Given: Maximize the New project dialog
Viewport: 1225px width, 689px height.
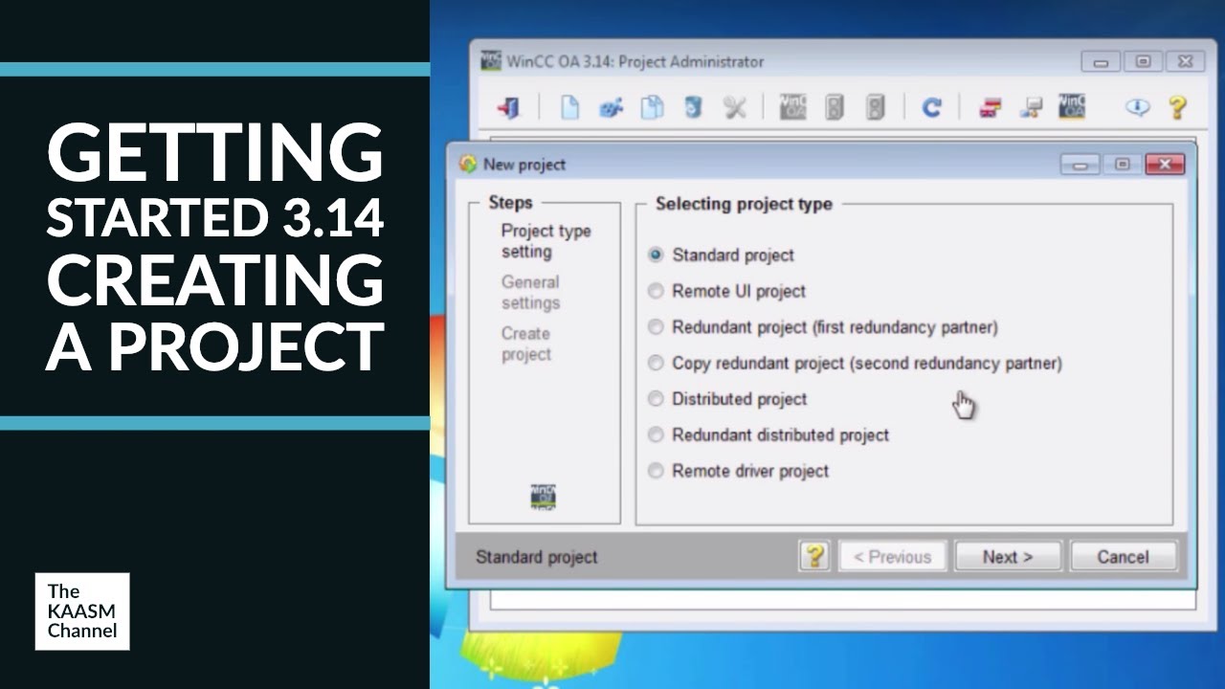Looking at the screenshot, I should click(x=1122, y=165).
